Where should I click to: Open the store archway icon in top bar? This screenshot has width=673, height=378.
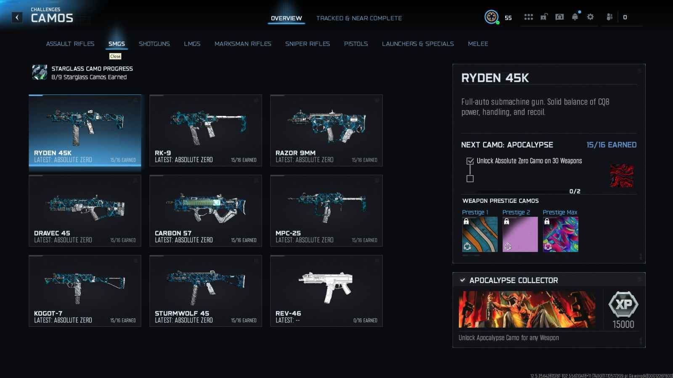tap(559, 17)
